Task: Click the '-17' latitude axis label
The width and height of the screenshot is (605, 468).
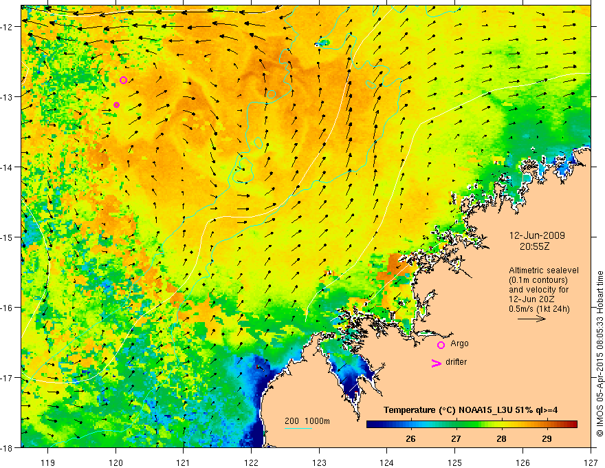Action: 8,378
